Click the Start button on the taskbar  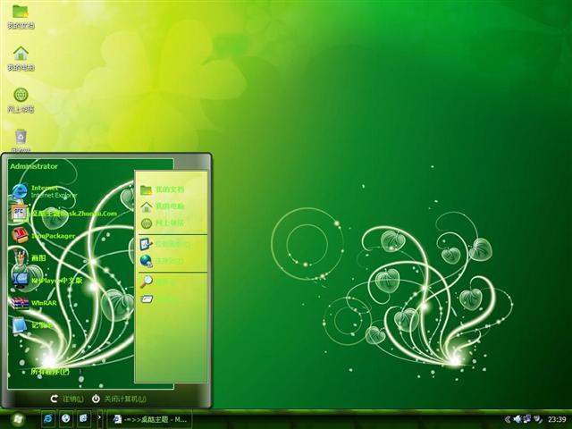(x=16, y=419)
